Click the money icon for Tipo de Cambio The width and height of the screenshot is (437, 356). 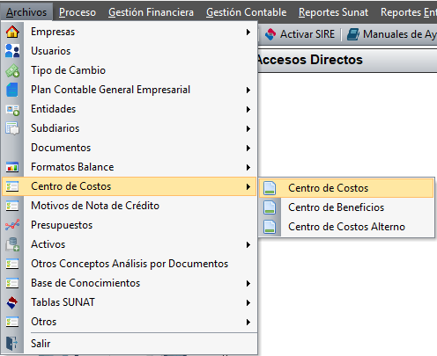(12, 70)
